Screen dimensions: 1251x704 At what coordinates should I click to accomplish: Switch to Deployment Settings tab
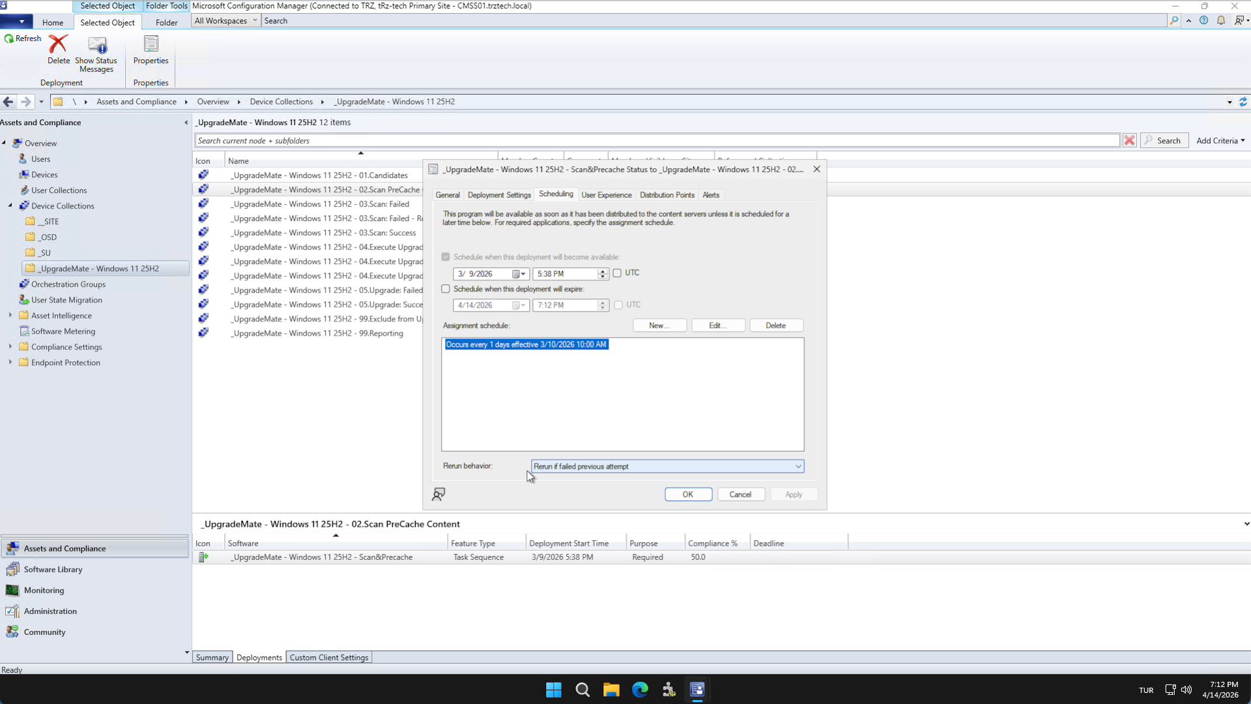(499, 195)
